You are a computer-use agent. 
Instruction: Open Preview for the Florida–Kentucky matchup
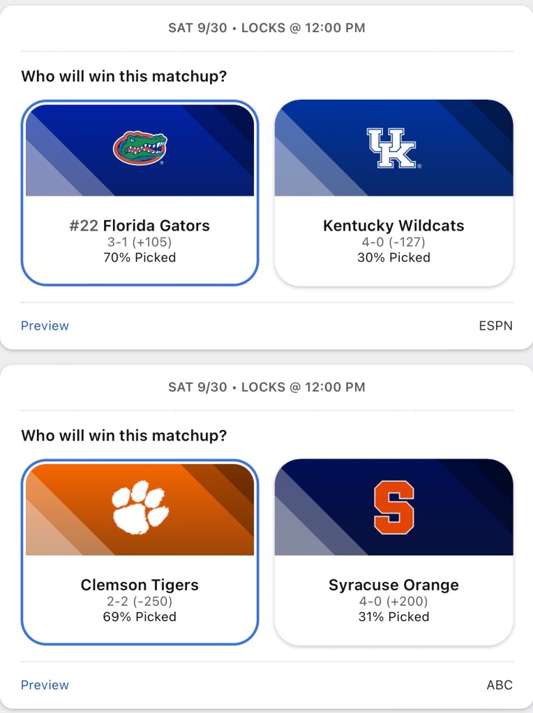[45, 325]
